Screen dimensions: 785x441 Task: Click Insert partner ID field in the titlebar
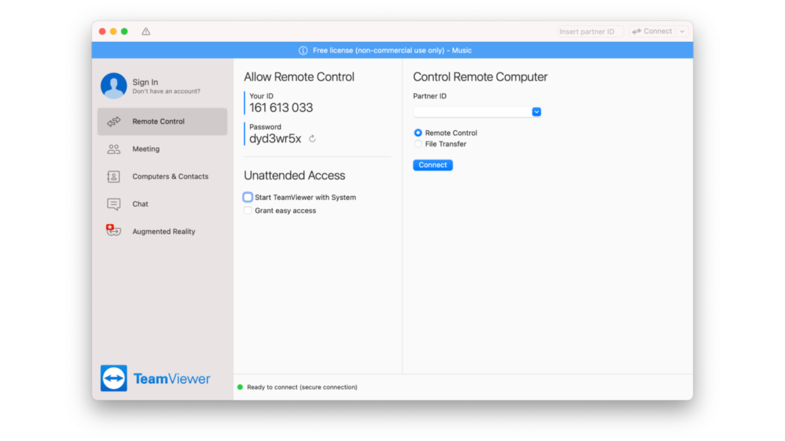click(589, 31)
